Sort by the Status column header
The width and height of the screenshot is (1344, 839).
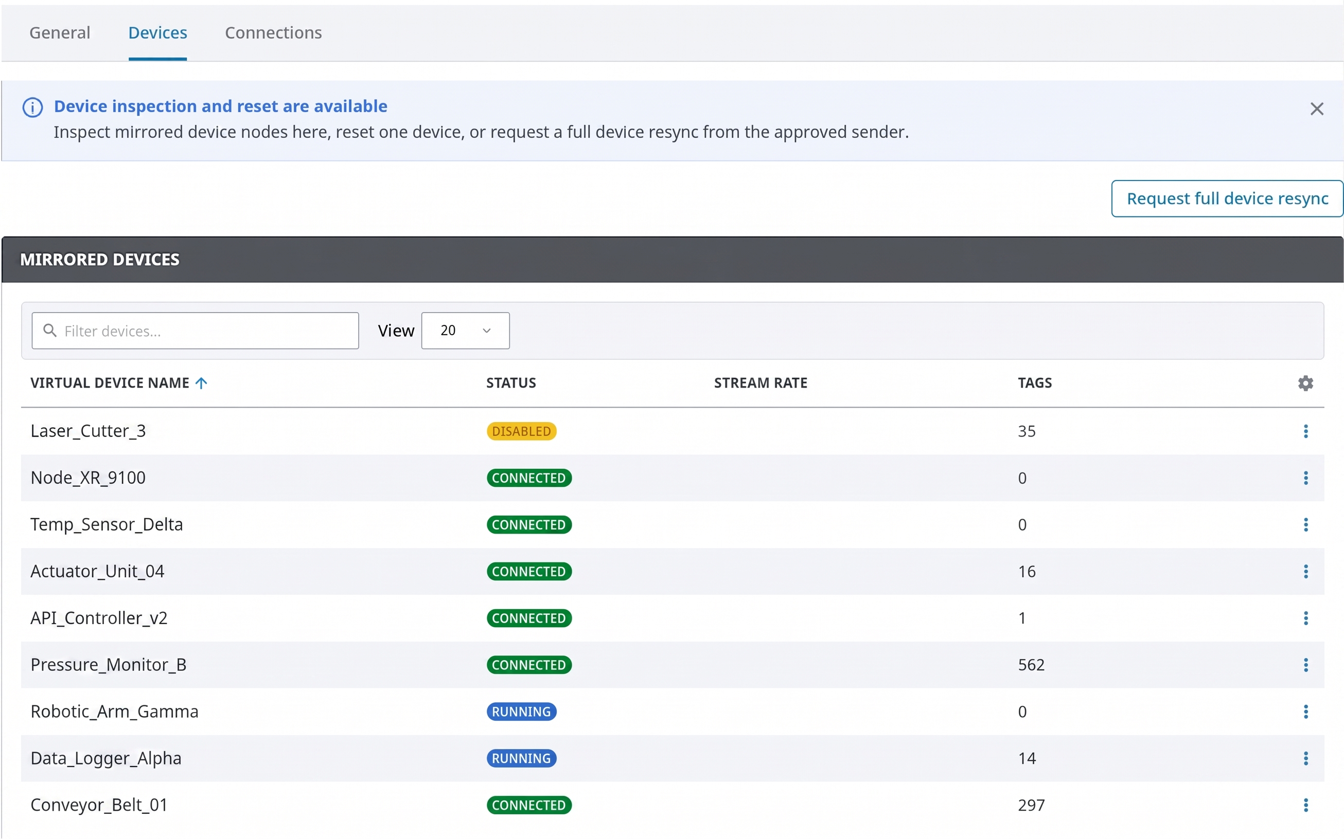[511, 383]
